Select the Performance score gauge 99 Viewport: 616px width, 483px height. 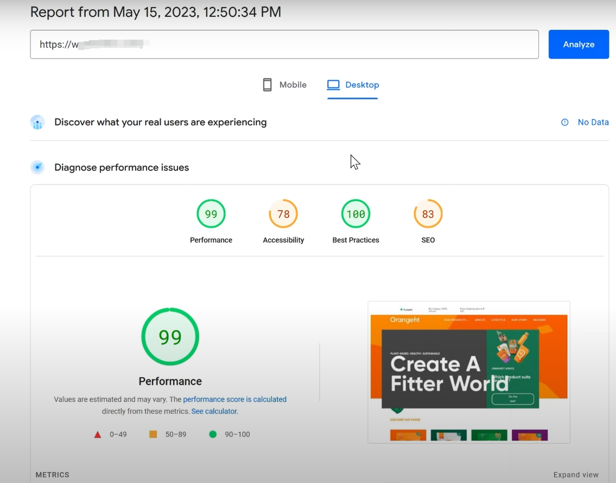pyautogui.click(x=211, y=214)
